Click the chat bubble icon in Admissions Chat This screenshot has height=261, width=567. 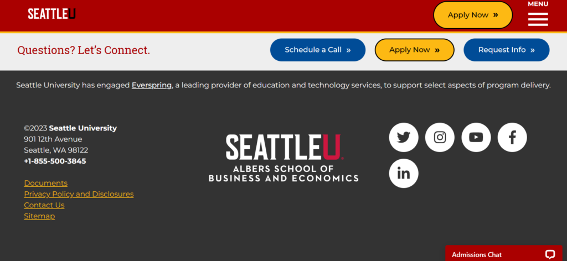[x=550, y=254]
